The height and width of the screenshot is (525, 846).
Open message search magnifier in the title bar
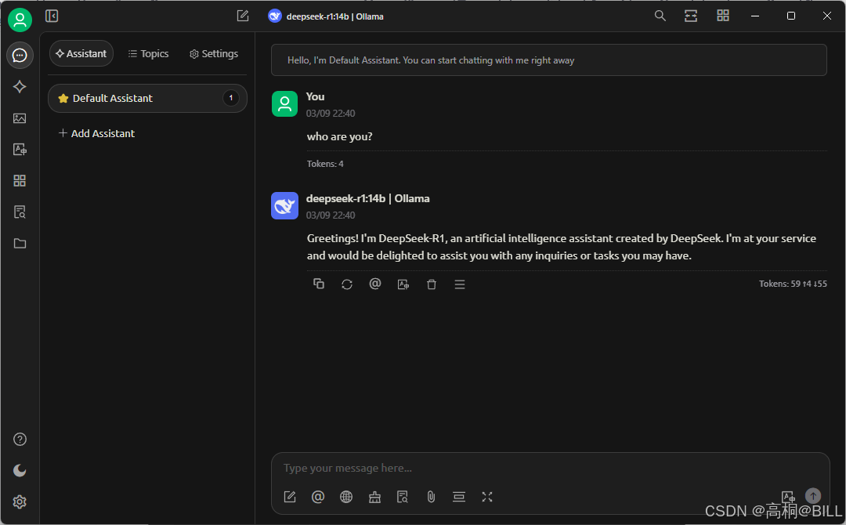point(660,16)
